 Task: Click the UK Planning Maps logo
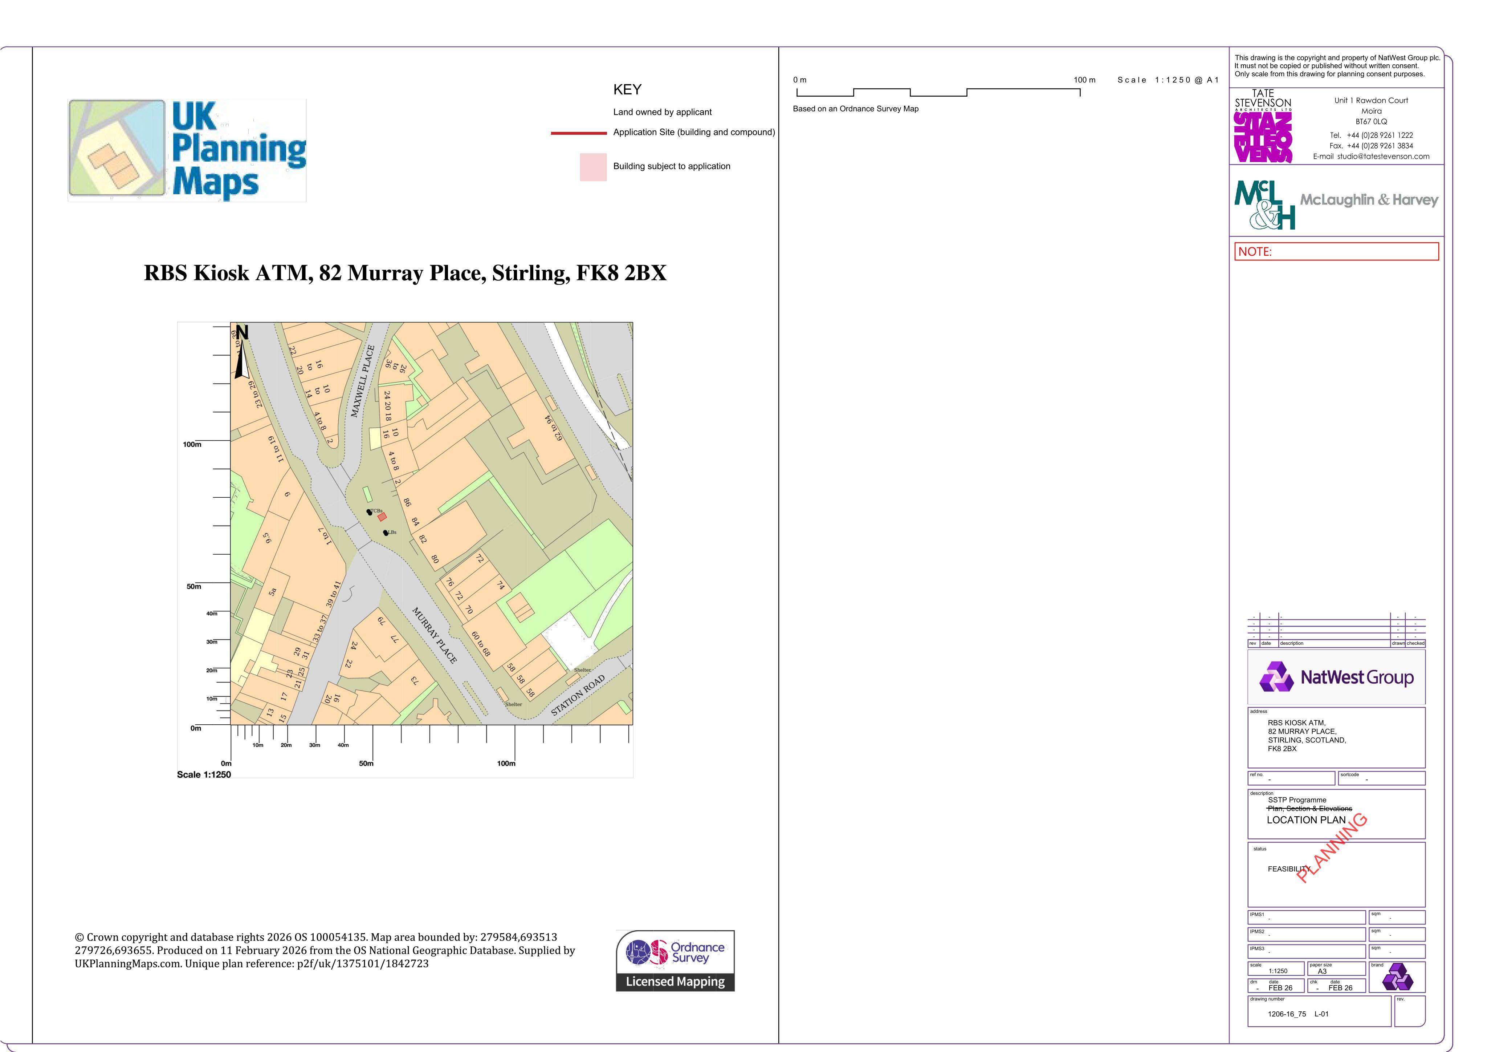coord(187,150)
